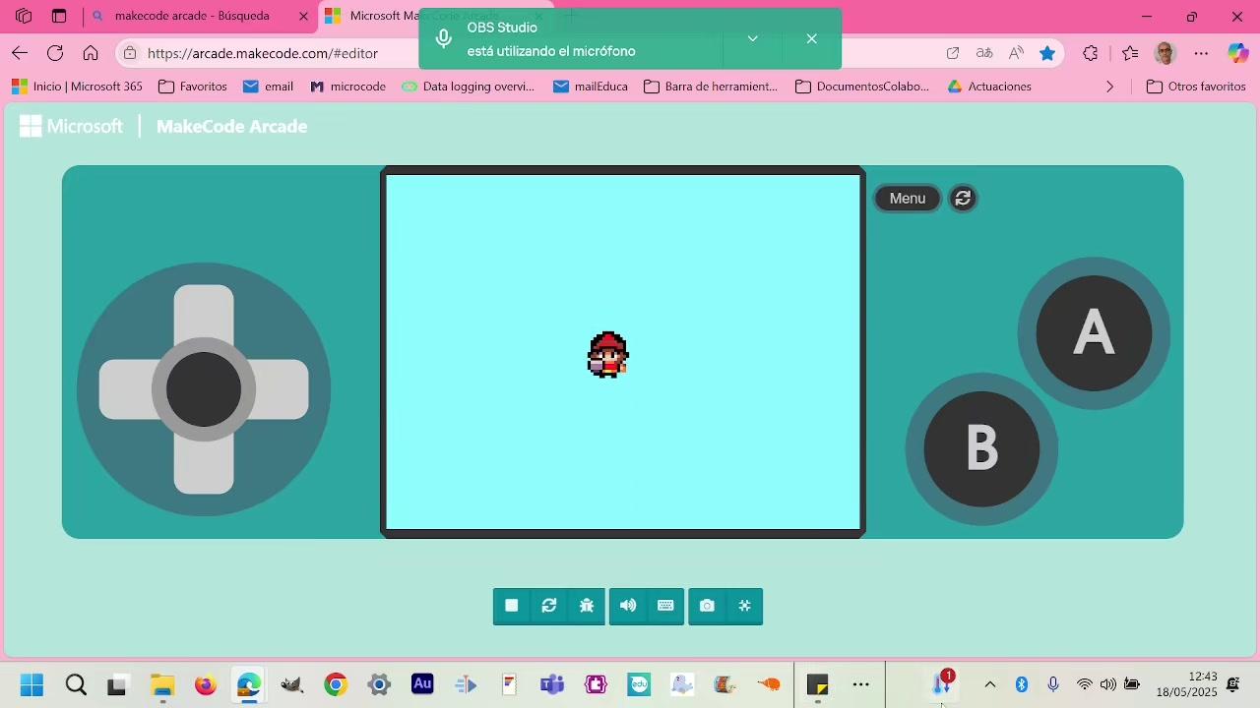Reset the game with the circular arrows beside Menu
The width and height of the screenshot is (1260, 708).
coord(963,199)
